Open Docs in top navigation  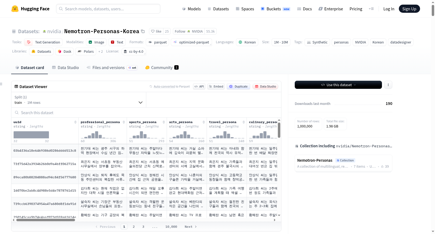(x=304, y=9)
